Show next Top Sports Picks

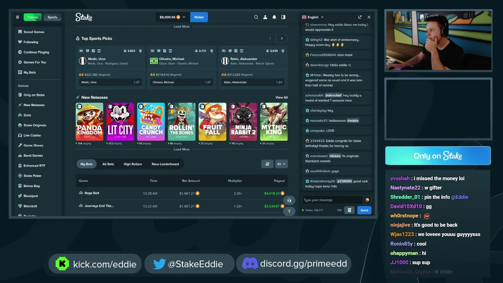click(282, 39)
